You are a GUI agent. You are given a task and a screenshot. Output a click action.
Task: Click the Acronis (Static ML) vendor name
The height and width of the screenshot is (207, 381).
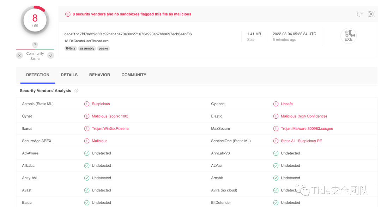pos(38,104)
